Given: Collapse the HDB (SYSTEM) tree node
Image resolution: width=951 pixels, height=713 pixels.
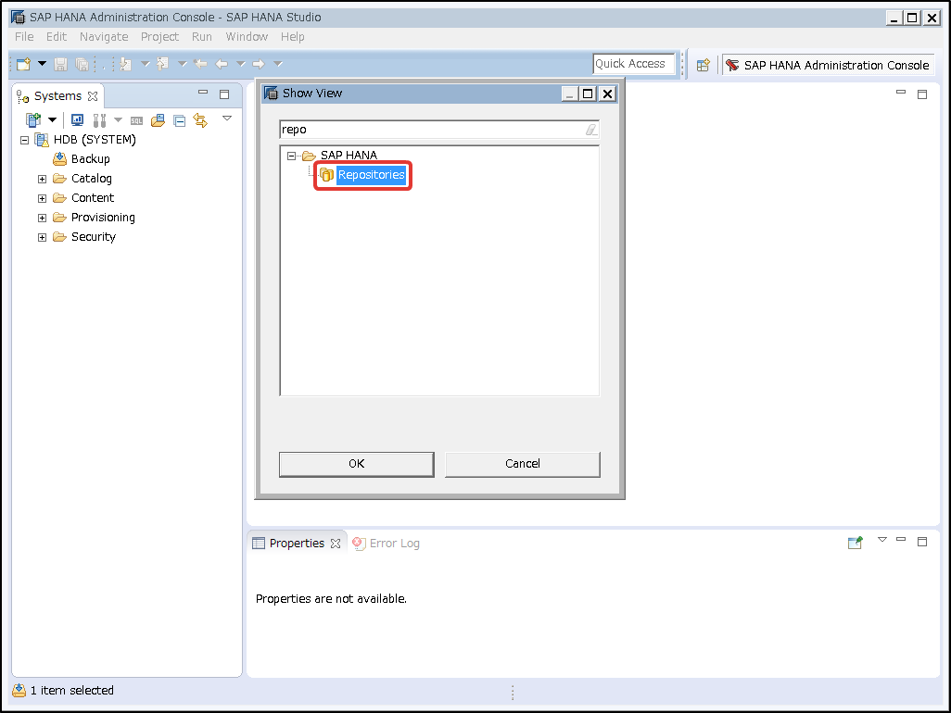Looking at the screenshot, I should (x=24, y=140).
